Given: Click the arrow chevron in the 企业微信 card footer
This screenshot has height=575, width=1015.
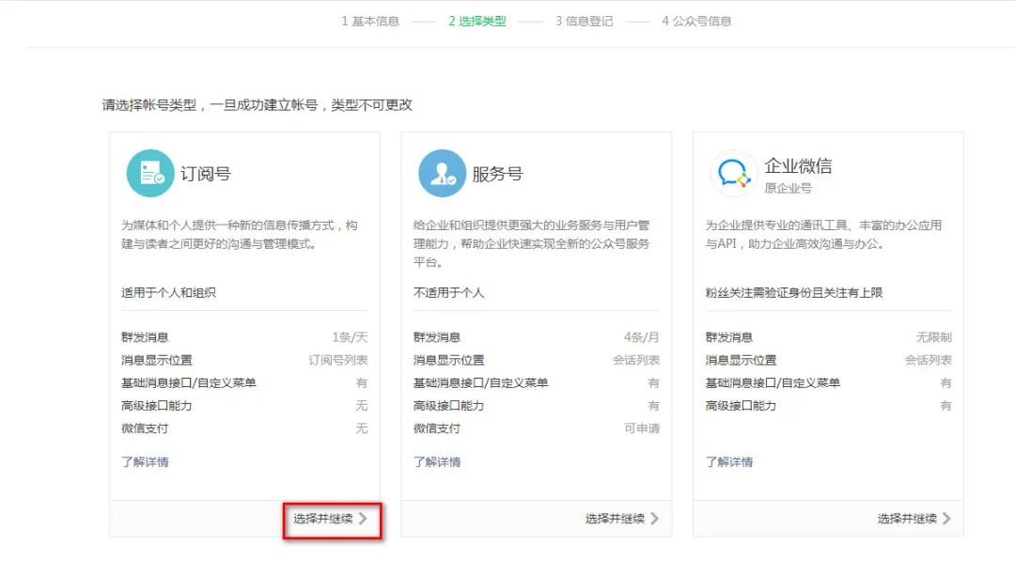Looking at the screenshot, I should click(946, 519).
